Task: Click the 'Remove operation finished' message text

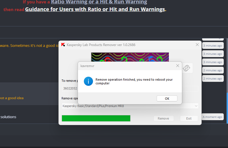Action: pos(134,81)
